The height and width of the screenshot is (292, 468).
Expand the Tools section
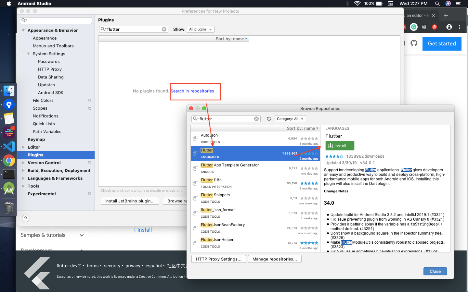[x=23, y=186]
